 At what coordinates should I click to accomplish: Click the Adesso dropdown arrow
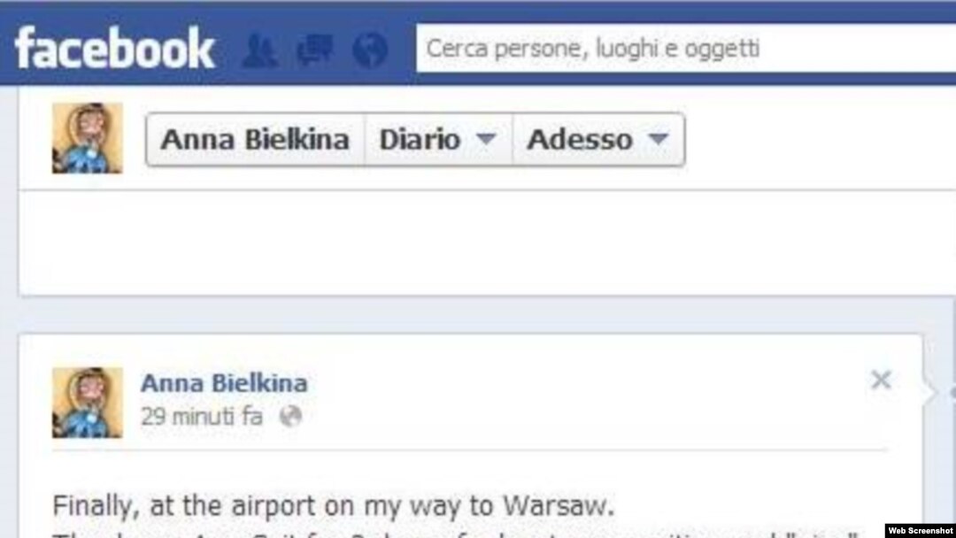tap(659, 140)
